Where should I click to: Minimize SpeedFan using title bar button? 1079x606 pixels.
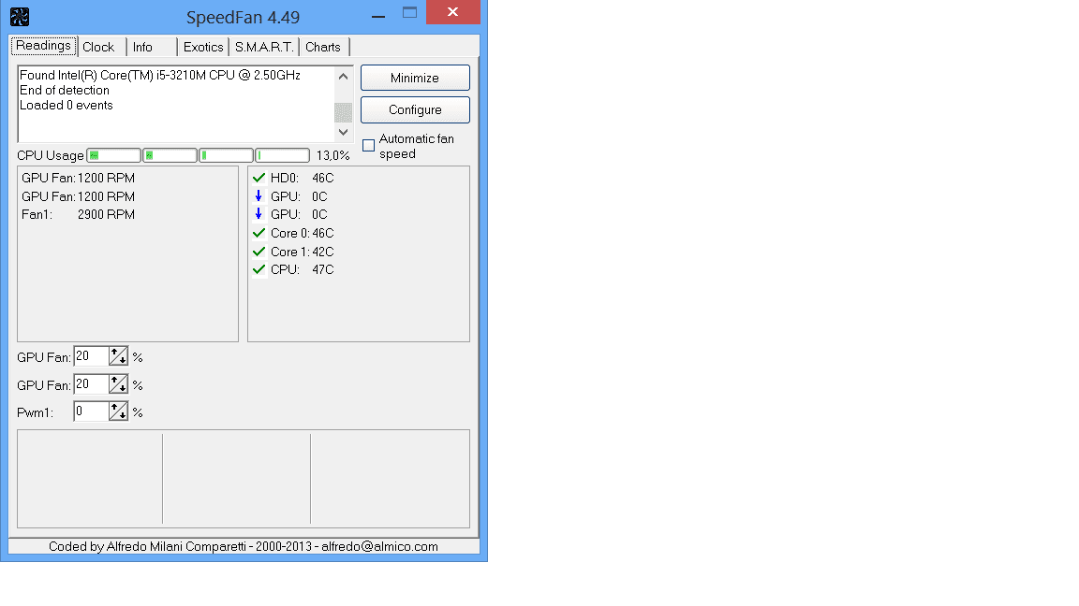click(378, 15)
